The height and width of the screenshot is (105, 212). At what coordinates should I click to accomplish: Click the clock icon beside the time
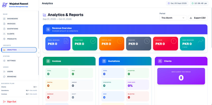pos(193,3)
